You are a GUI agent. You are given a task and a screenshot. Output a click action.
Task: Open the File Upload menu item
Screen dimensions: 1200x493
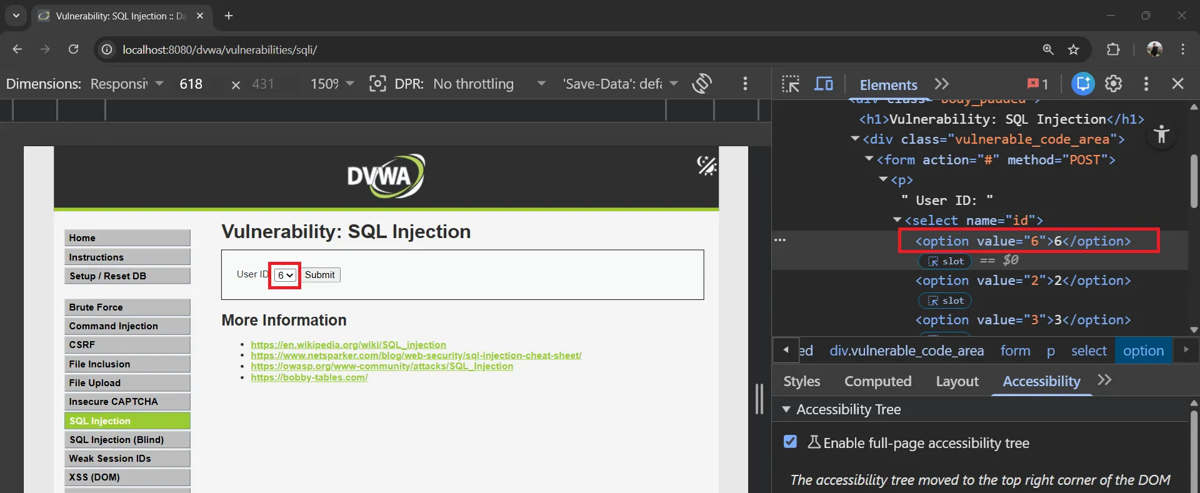pyautogui.click(x=127, y=382)
